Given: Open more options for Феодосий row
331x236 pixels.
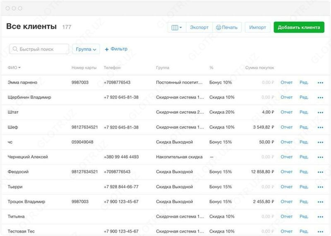Looking at the screenshot, I should tap(320, 172).
